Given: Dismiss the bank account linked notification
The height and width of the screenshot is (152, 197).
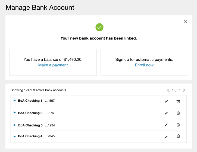Looking at the screenshot, I should click(186, 22).
